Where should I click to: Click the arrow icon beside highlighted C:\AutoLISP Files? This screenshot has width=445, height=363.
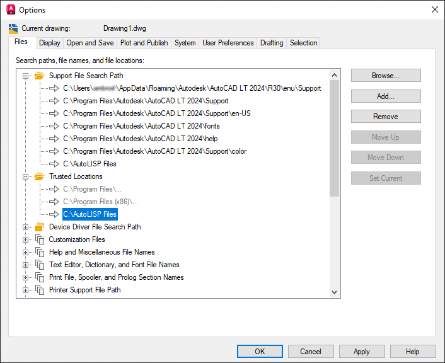(54, 214)
